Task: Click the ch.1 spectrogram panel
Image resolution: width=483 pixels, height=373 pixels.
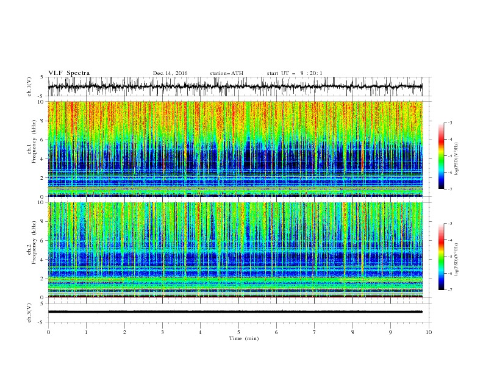Action: point(235,149)
